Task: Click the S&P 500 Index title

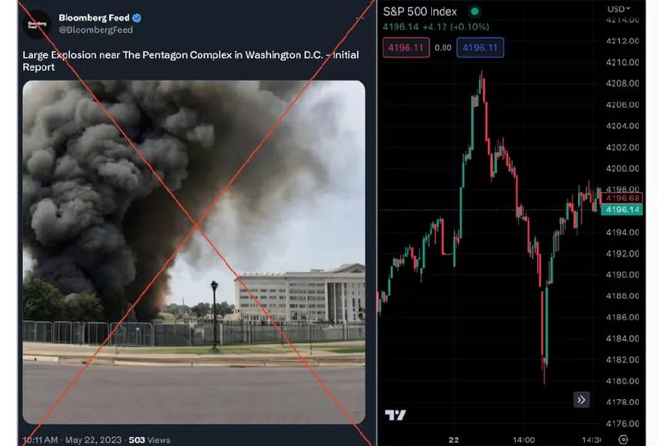Action: (420, 12)
